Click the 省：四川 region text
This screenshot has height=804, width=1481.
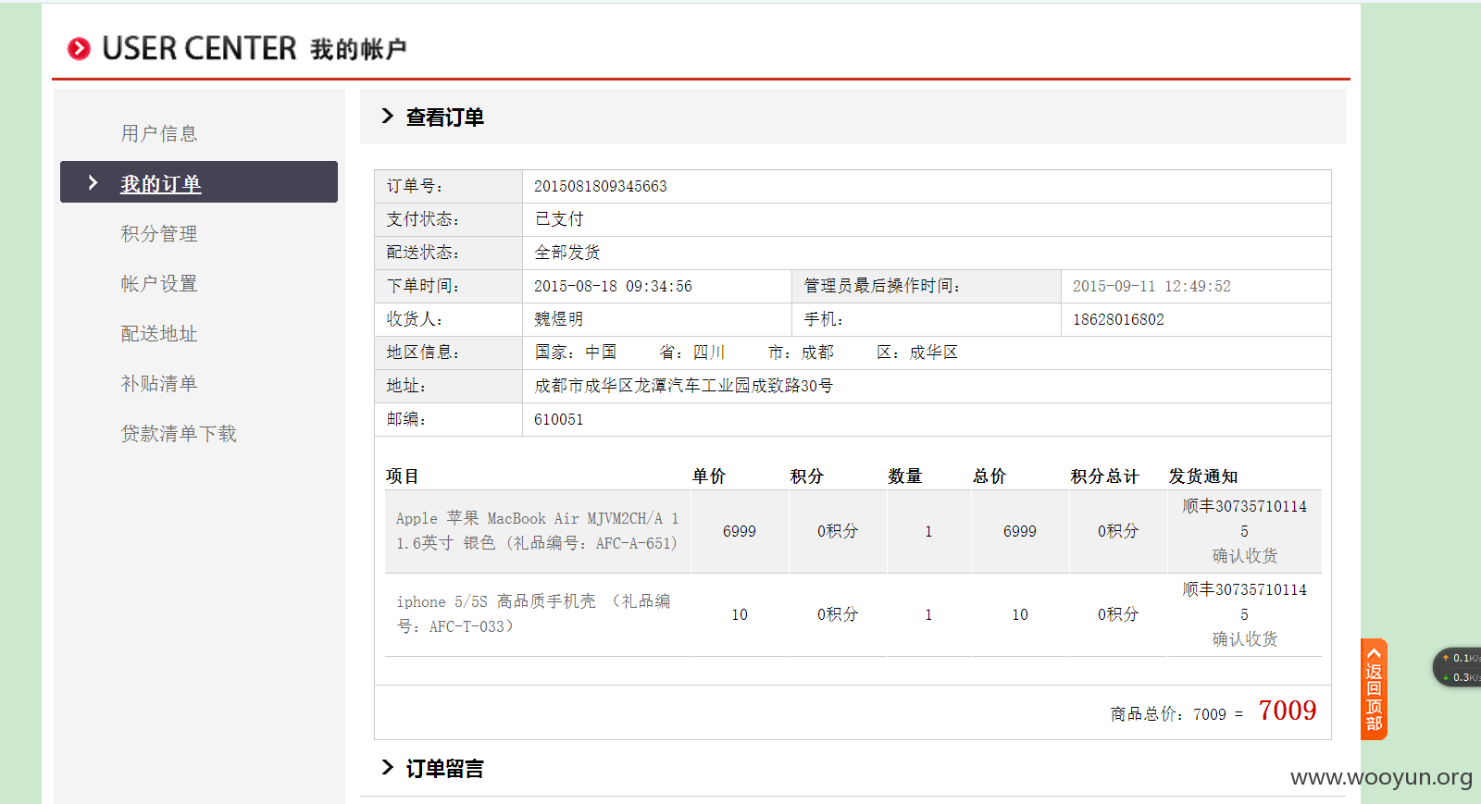point(691,353)
